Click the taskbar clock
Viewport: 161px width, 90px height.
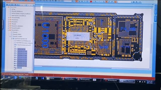(150, 82)
